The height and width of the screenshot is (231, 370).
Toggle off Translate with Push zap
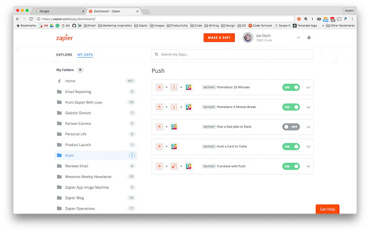coord(291,166)
